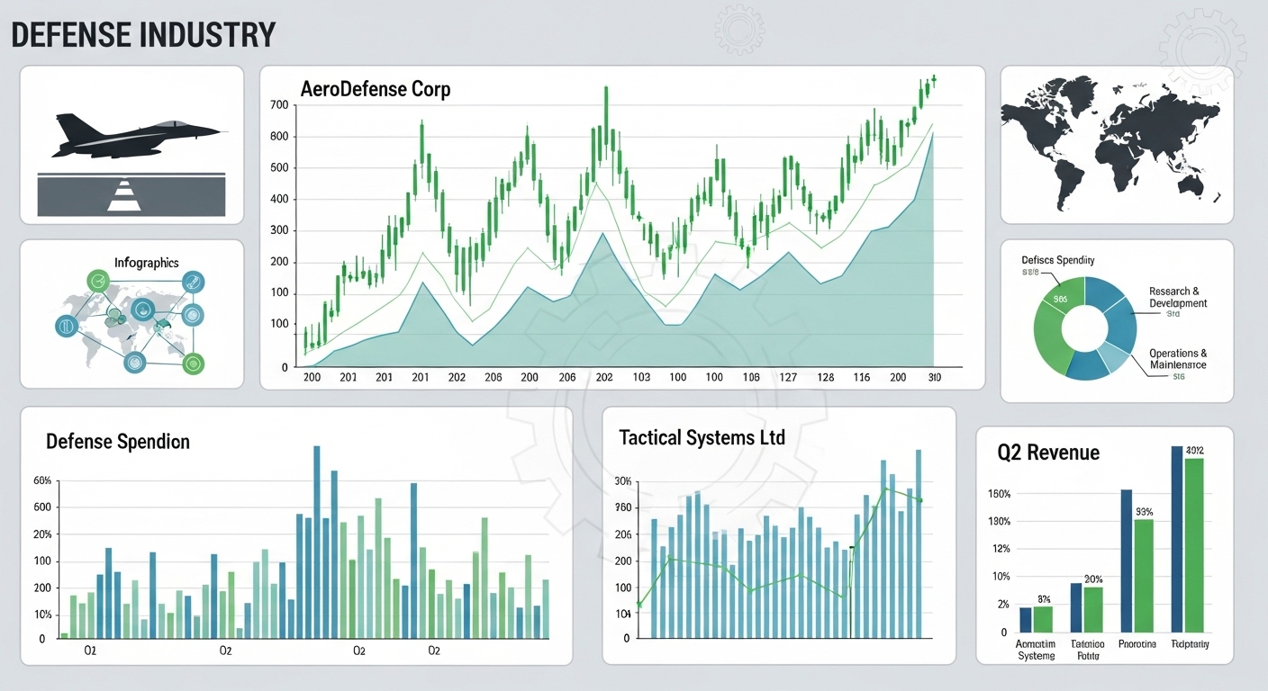Select the Pnorotina category label
The width and height of the screenshot is (1268, 691).
pos(1137,644)
